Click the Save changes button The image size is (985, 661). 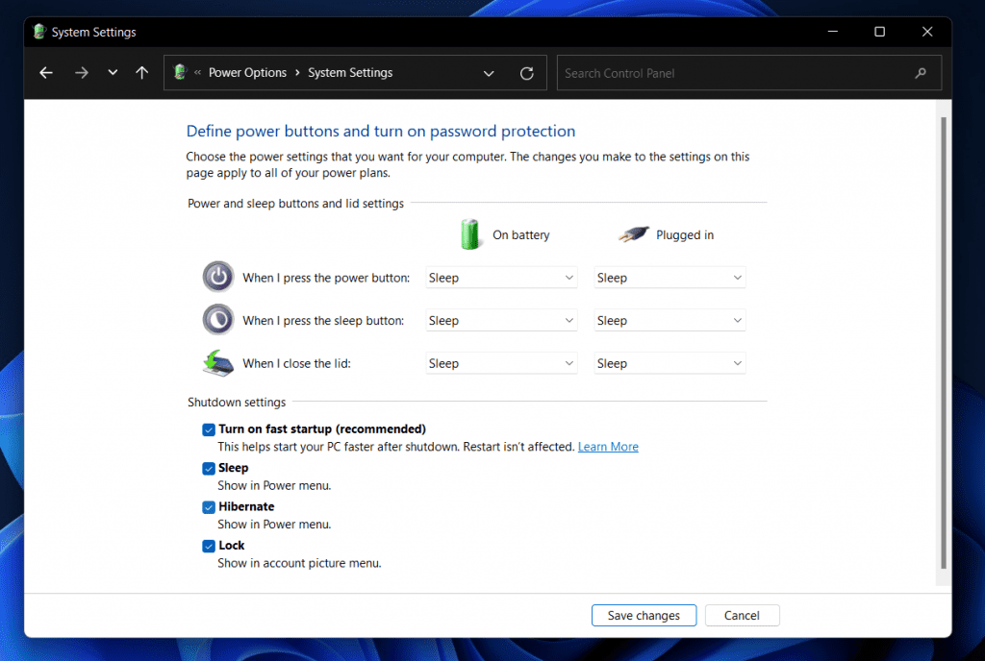[644, 615]
